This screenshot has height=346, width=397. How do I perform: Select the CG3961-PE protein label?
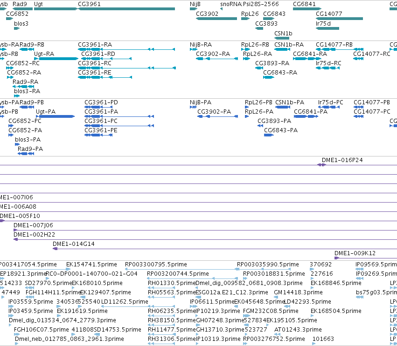(x=101, y=130)
